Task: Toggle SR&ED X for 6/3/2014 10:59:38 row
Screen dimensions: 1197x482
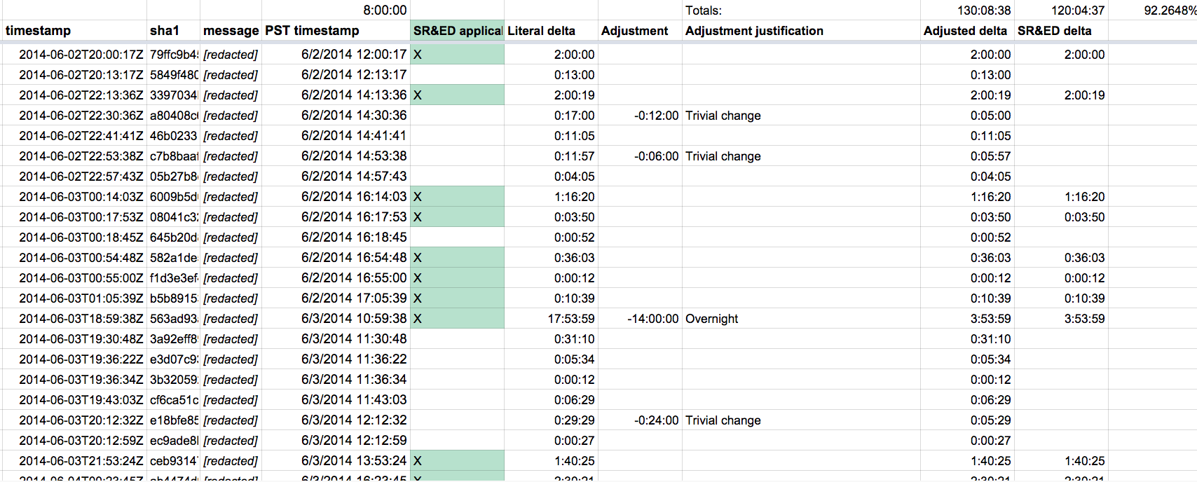Action: pos(457,319)
